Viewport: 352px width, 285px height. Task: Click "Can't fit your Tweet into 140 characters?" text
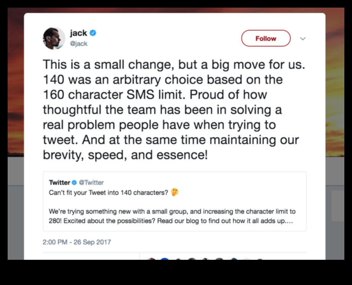pos(109,193)
